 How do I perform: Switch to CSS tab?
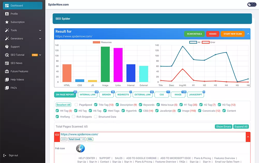coord(162,95)
